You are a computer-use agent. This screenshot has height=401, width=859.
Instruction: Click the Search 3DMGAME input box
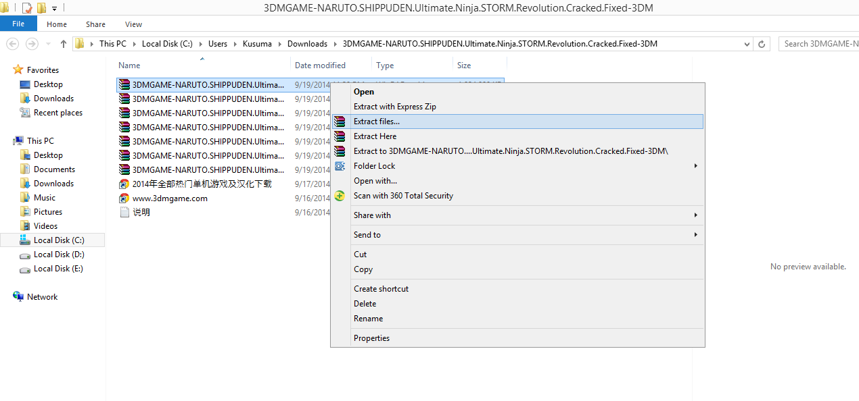pos(819,44)
